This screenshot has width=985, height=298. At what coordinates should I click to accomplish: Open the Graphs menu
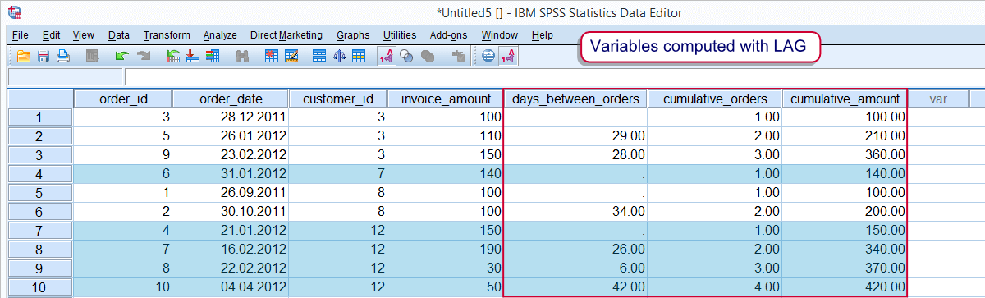[x=353, y=35]
